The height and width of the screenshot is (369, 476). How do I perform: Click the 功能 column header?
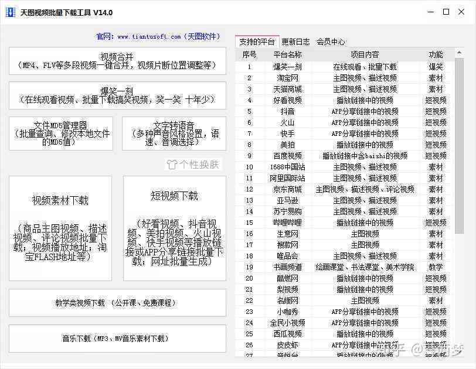coord(436,54)
